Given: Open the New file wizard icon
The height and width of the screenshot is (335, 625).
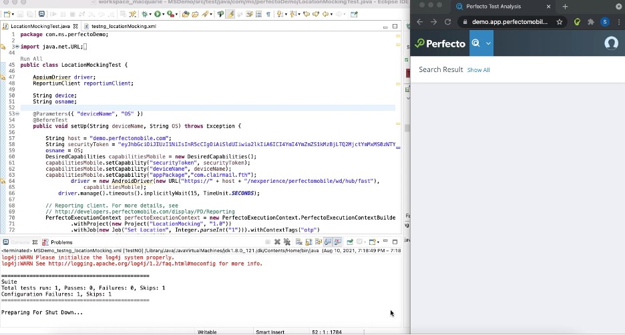Looking at the screenshot, I should tap(7, 14).
